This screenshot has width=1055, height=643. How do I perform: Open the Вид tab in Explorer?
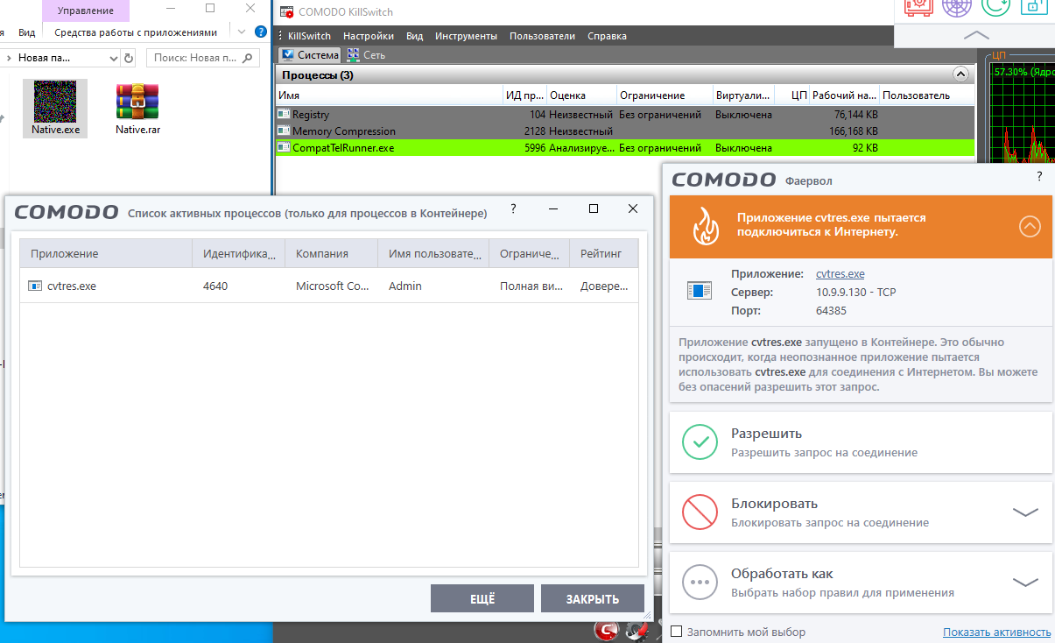point(27,32)
